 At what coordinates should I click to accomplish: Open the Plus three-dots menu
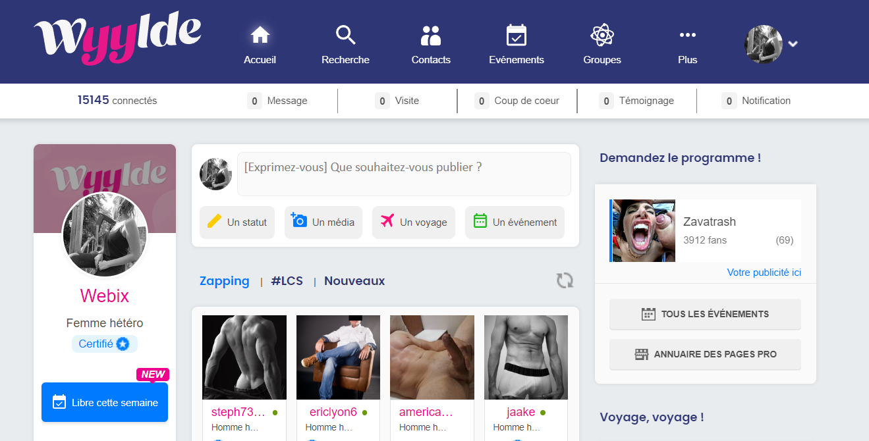(687, 45)
